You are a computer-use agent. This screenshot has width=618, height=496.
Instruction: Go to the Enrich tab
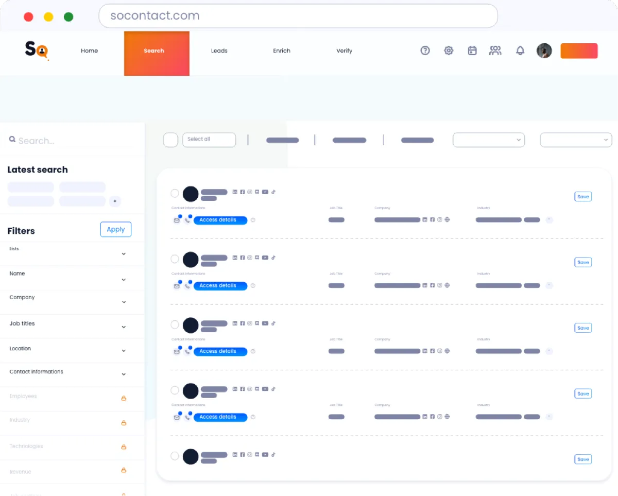pos(281,51)
